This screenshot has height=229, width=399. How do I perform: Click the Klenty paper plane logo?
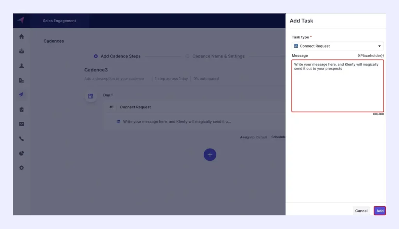21,20
